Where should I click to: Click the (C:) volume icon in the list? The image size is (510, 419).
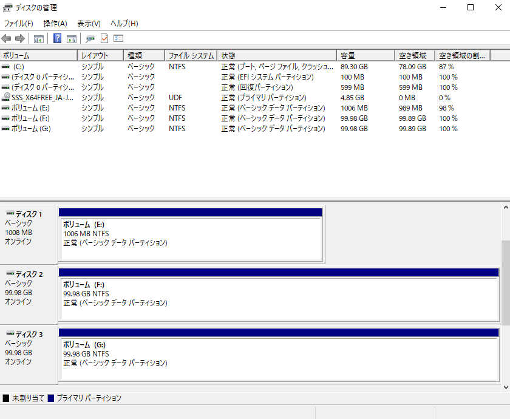[x=6, y=66]
